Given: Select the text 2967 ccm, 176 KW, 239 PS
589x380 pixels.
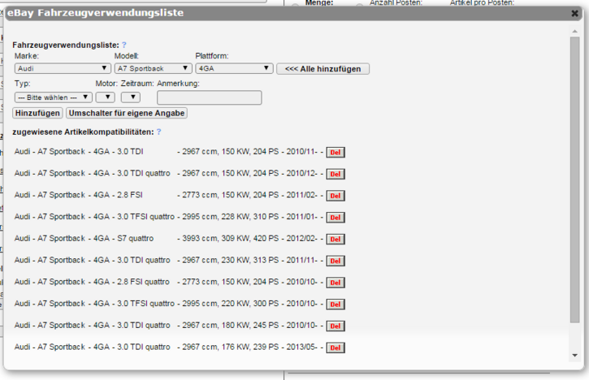Looking at the screenshot, I should click(x=230, y=347).
